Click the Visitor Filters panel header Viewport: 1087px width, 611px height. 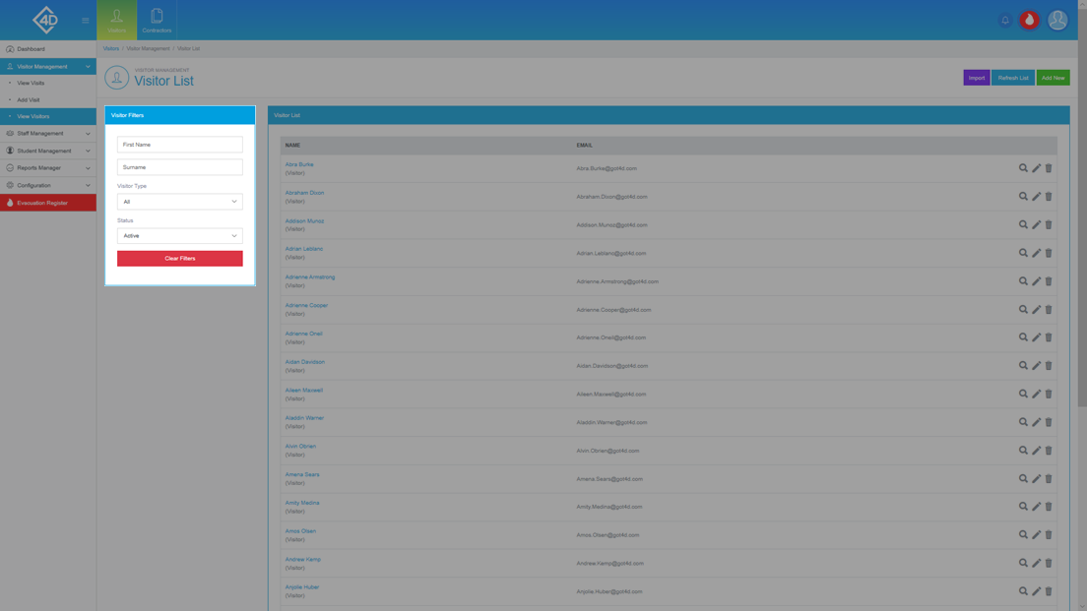pyautogui.click(x=179, y=115)
